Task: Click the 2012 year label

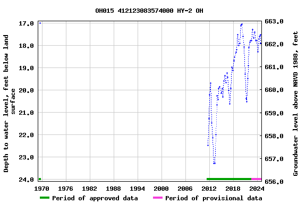Action: click(x=209, y=189)
